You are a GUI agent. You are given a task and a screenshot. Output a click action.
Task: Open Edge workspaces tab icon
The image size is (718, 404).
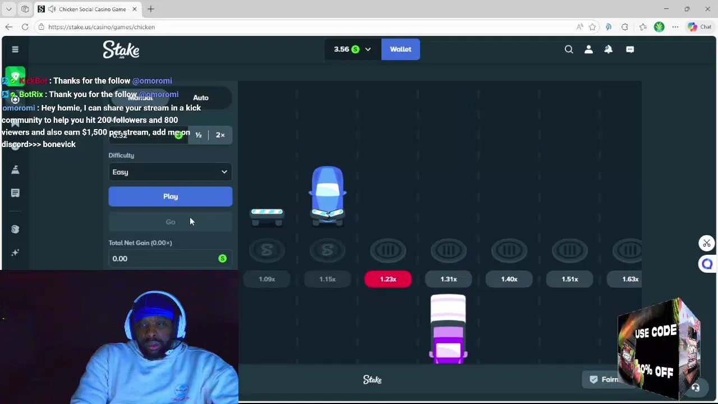25,9
